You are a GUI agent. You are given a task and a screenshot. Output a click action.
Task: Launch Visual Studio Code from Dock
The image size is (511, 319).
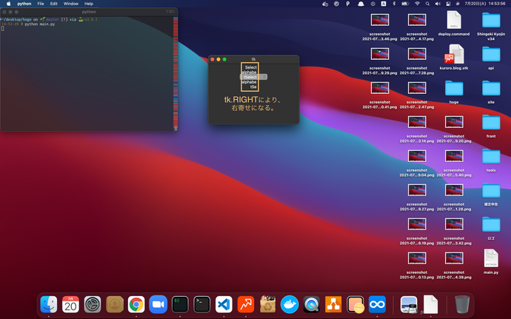coord(224,305)
